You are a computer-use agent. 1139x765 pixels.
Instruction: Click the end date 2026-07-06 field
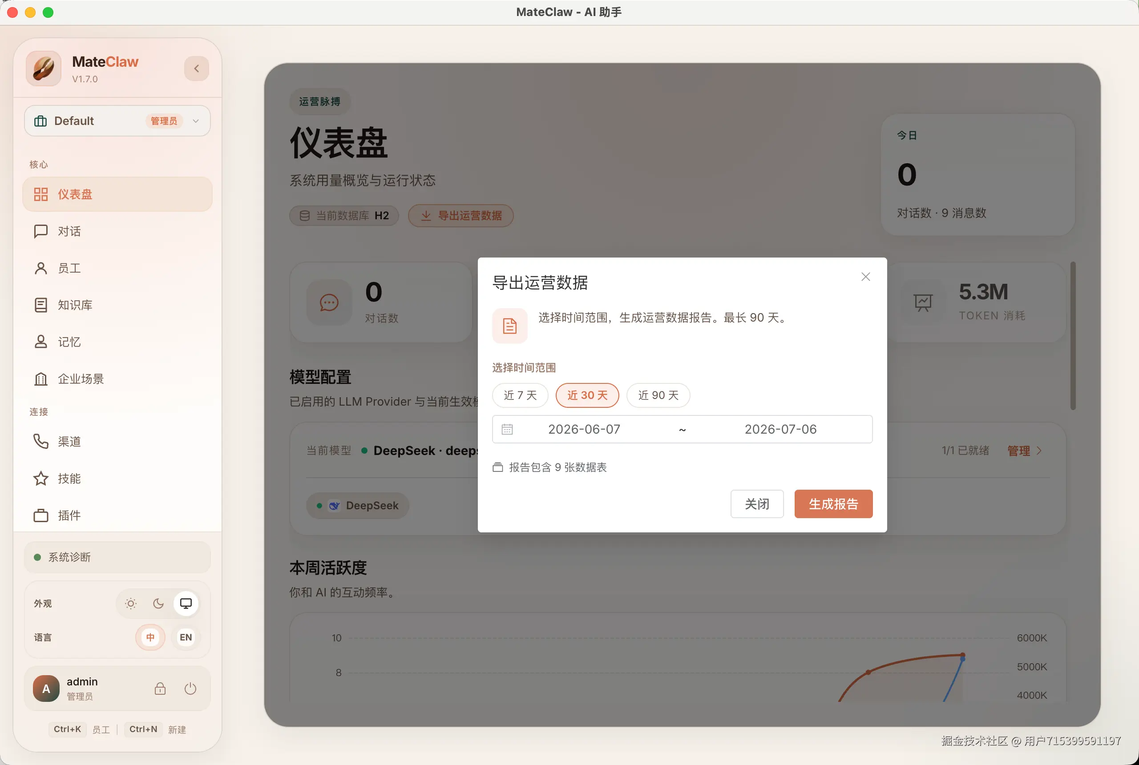(x=780, y=429)
